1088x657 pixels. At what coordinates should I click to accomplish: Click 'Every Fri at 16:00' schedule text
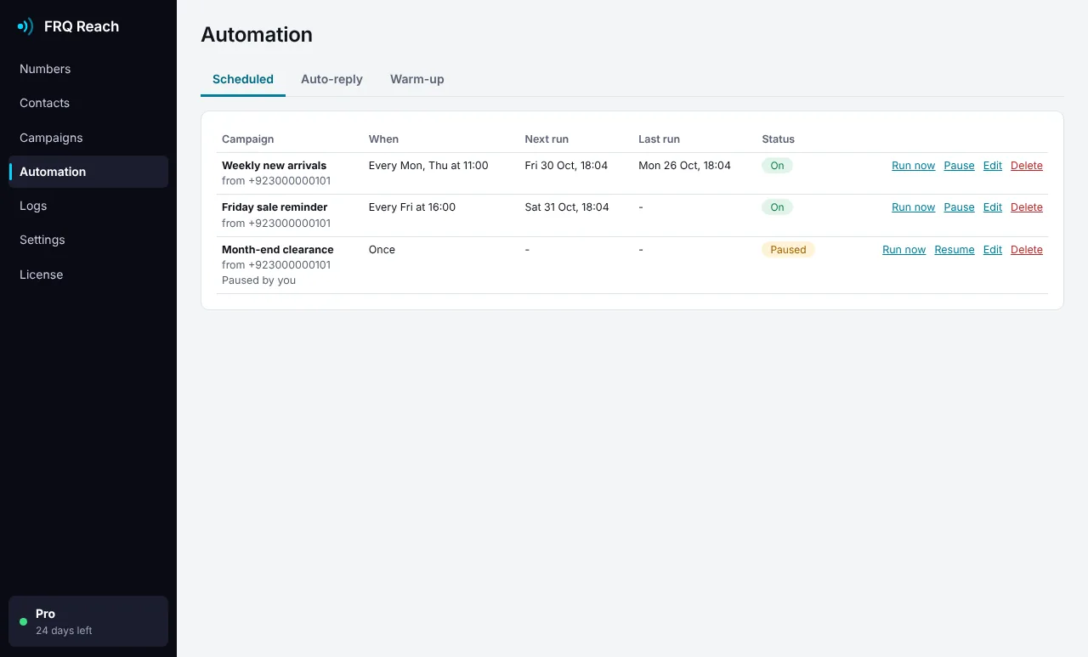click(412, 207)
